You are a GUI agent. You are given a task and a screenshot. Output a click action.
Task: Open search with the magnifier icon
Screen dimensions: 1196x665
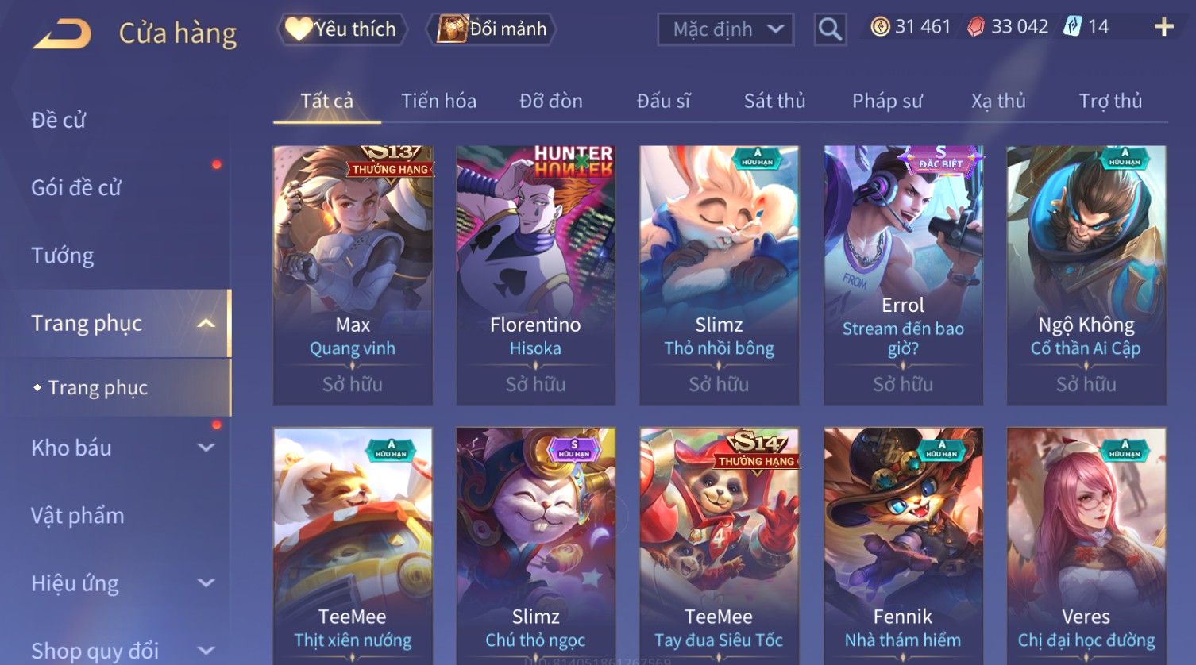pyautogui.click(x=830, y=29)
